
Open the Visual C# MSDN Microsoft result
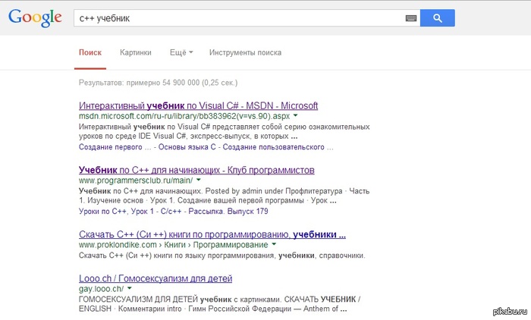pos(198,105)
